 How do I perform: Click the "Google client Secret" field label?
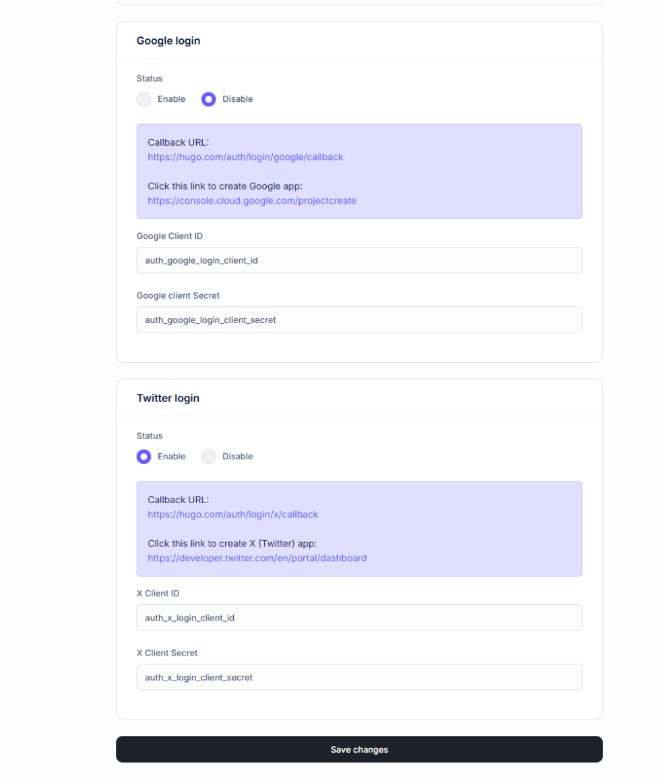tap(178, 295)
